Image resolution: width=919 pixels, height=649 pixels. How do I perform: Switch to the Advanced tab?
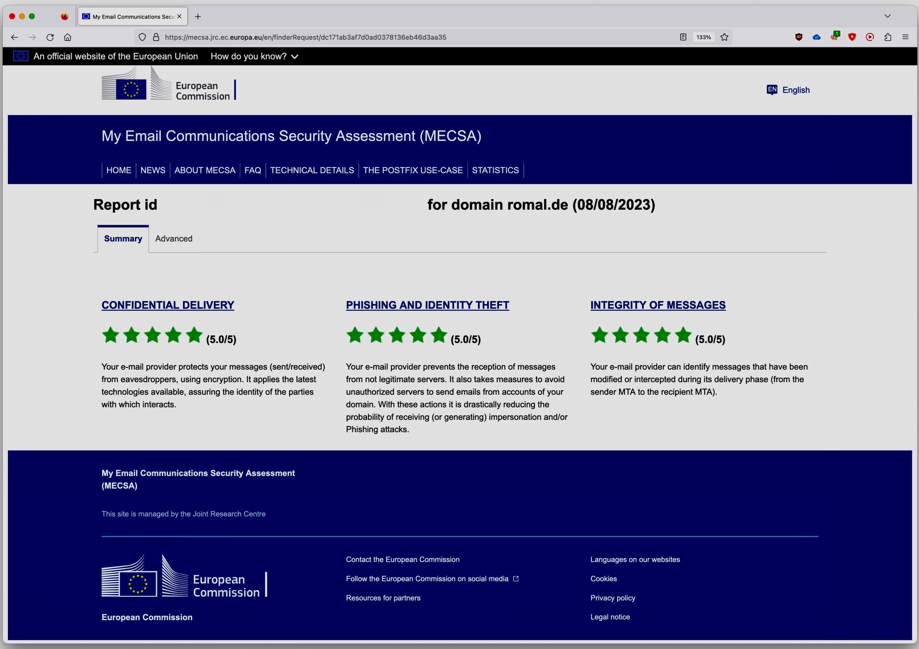click(174, 239)
